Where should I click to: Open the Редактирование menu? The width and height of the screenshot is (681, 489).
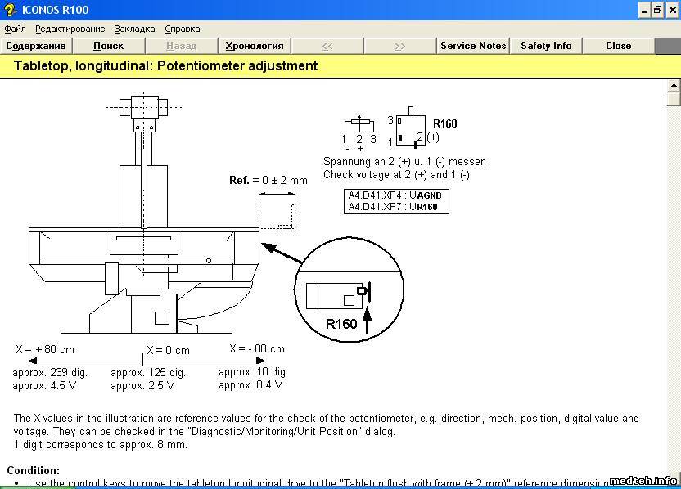coord(70,29)
